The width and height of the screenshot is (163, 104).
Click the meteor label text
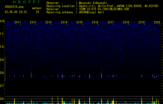click(37, 8)
